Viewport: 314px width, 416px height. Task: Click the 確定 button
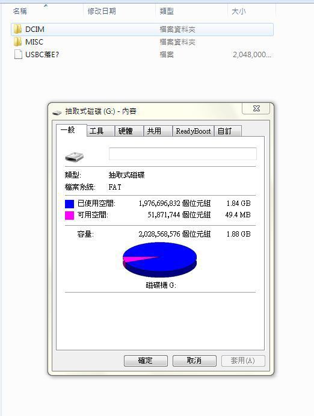pyautogui.click(x=146, y=361)
